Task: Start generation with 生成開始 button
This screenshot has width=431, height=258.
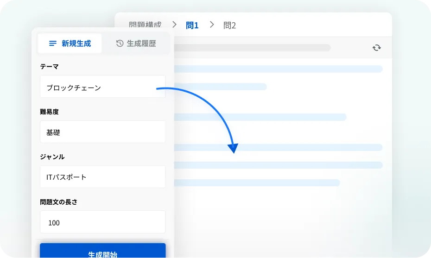Action: (x=102, y=251)
